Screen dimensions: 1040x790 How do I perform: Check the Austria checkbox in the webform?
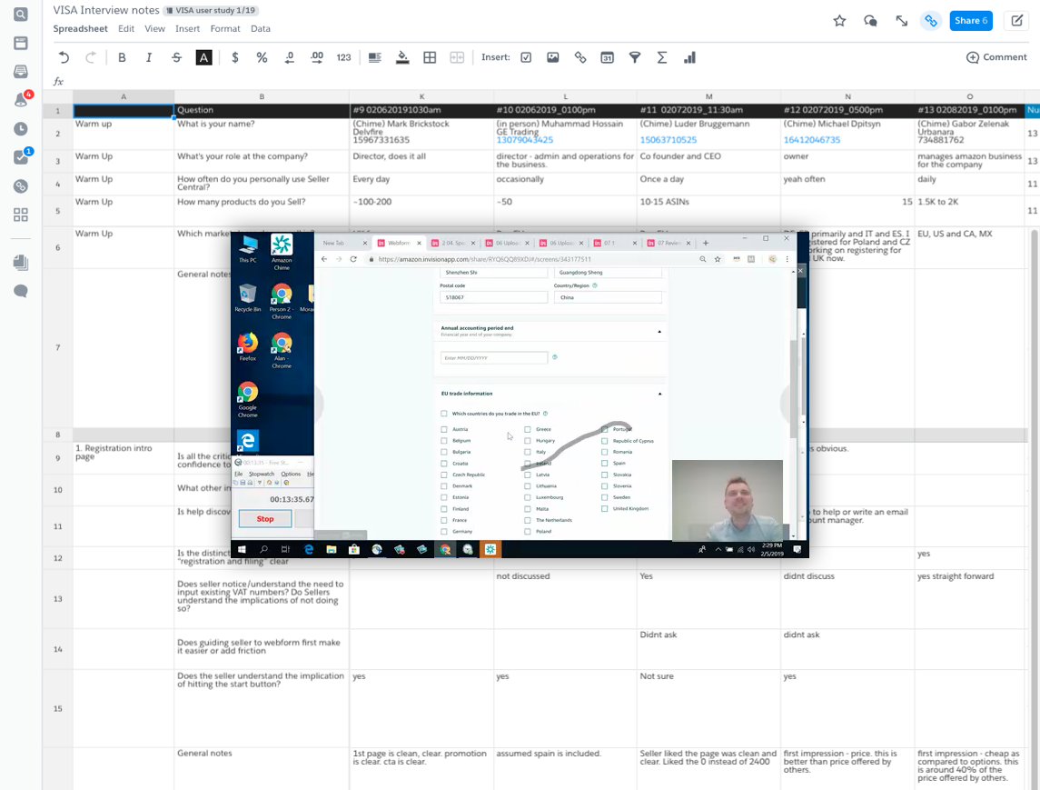point(444,429)
